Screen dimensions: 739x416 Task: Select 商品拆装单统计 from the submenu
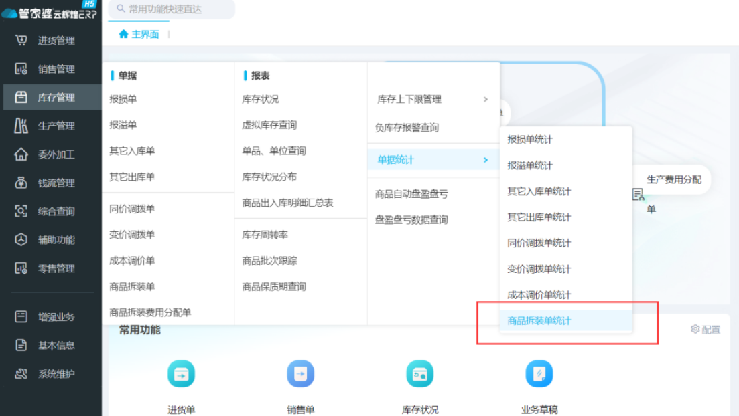539,321
